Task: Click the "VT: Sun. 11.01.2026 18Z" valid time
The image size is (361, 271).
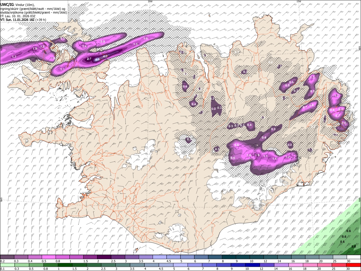Action: point(17,20)
